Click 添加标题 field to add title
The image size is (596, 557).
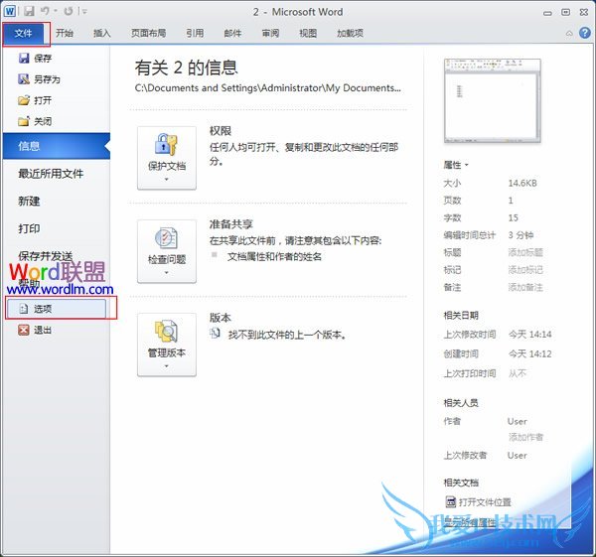click(x=525, y=252)
